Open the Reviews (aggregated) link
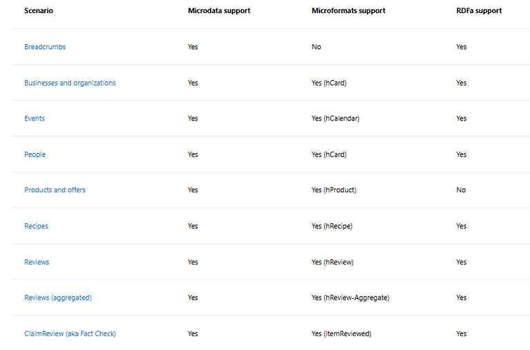Image resolution: width=530 pixels, height=350 pixels. point(58,298)
